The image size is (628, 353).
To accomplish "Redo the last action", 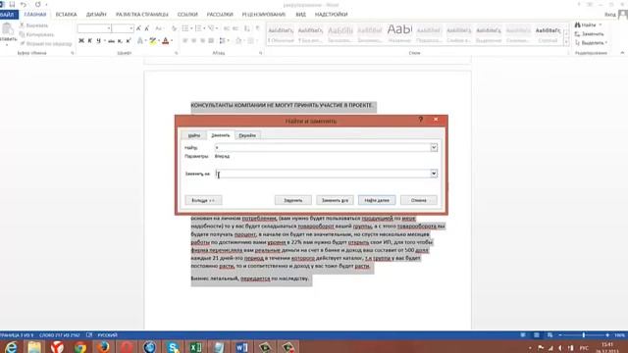I will (37, 4).
